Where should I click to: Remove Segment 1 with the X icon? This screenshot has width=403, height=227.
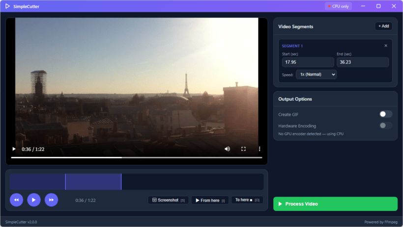tap(386, 46)
